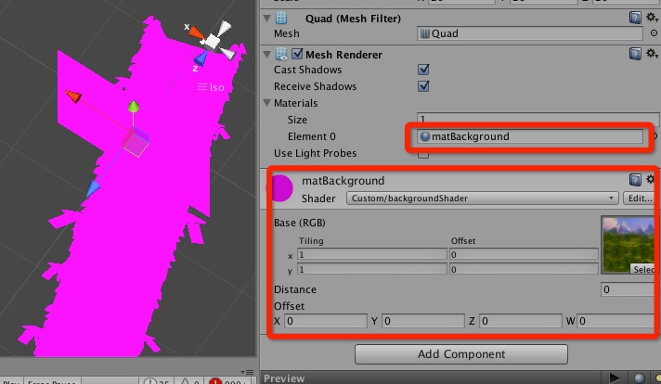Open matBackground material help icon
The image size is (661, 384).
click(x=635, y=180)
